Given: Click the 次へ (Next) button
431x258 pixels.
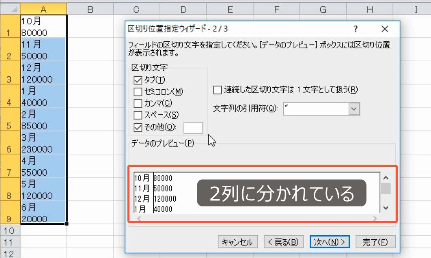Looking at the screenshot, I should click(330, 241).
